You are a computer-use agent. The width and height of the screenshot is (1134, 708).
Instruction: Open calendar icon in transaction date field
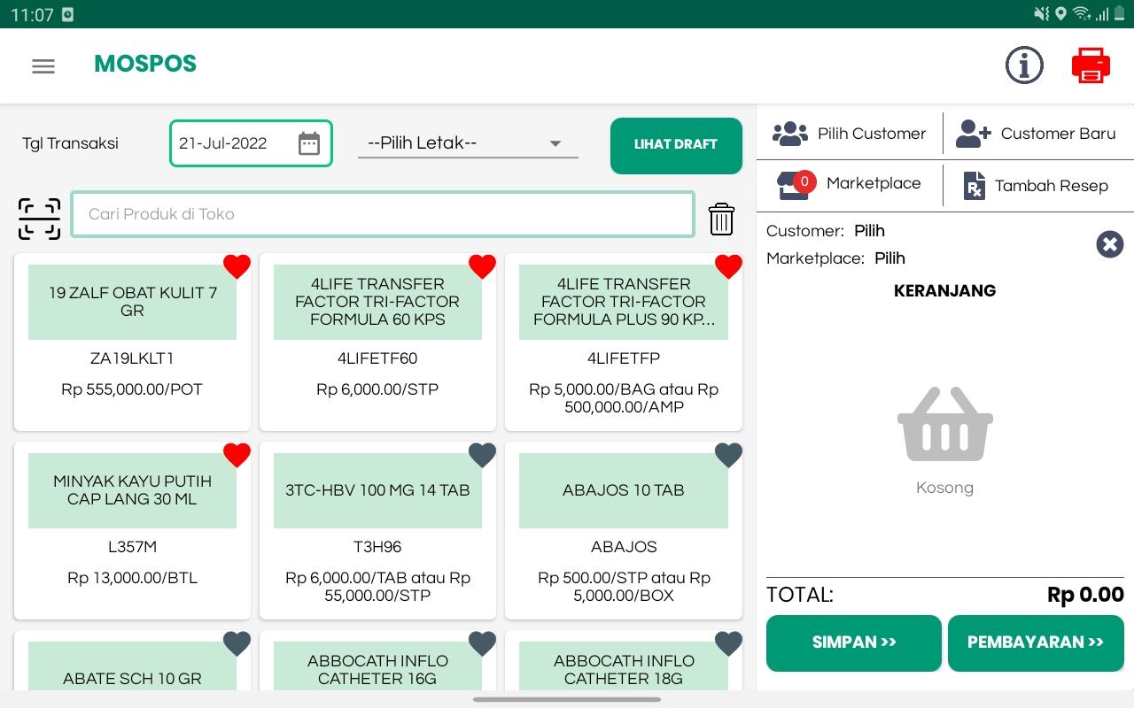309,143
